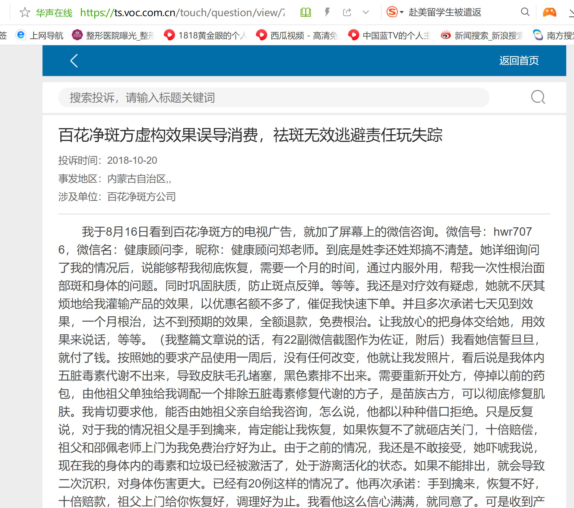Open 新闻搜索_新浪搜索 bookmark

tap(482, 35)
